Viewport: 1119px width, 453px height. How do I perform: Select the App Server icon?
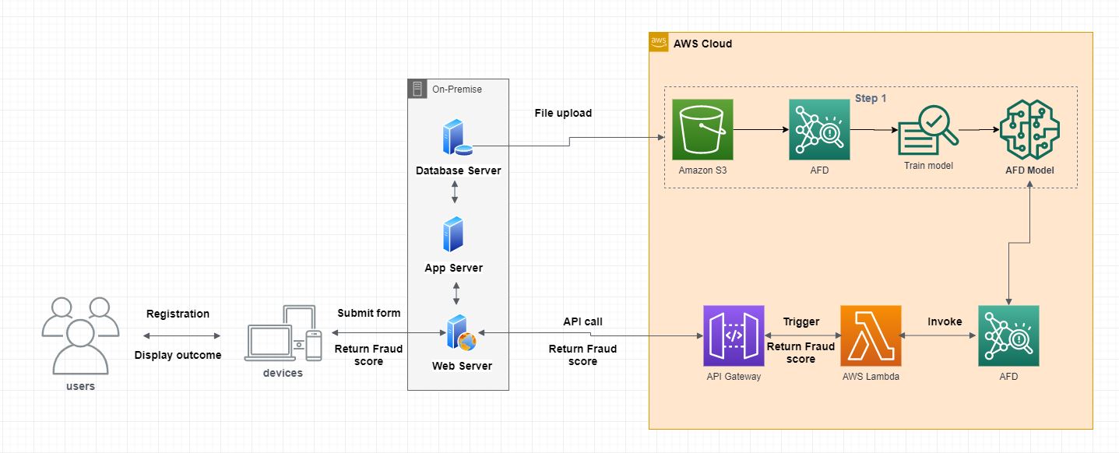(x=454, y=234)
